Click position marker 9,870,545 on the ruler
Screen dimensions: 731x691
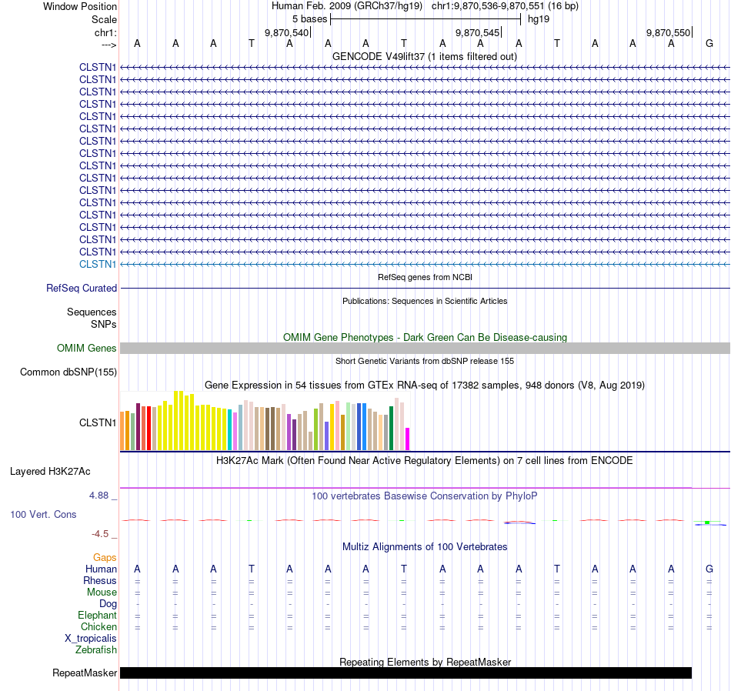(477, 32)
